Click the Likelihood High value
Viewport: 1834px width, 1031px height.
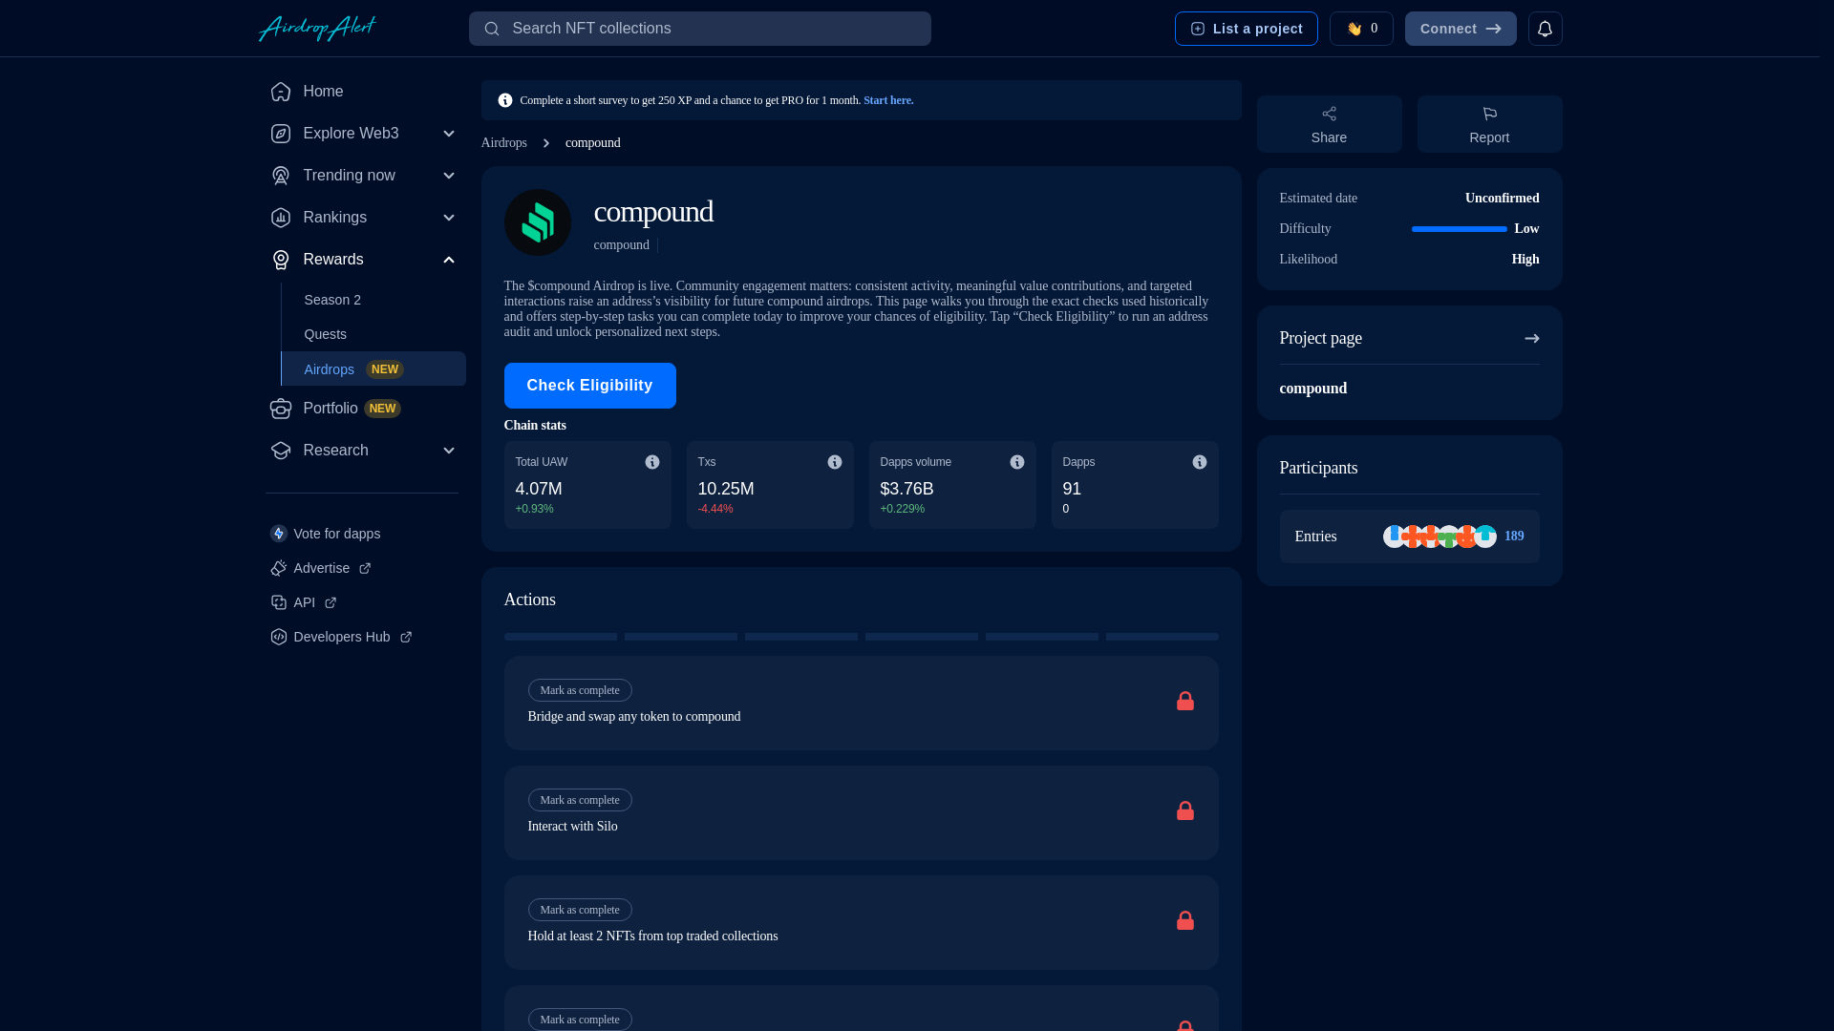1525,260
